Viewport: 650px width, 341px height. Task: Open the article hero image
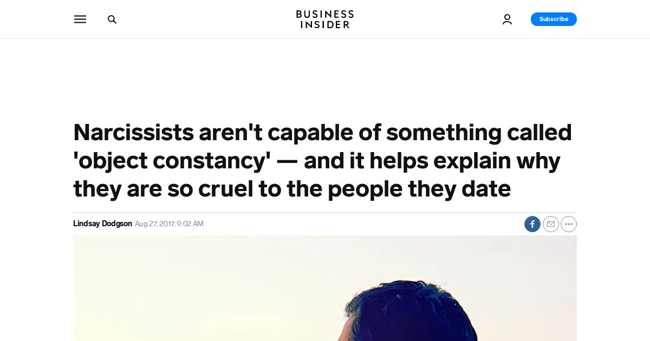point(325,288)
